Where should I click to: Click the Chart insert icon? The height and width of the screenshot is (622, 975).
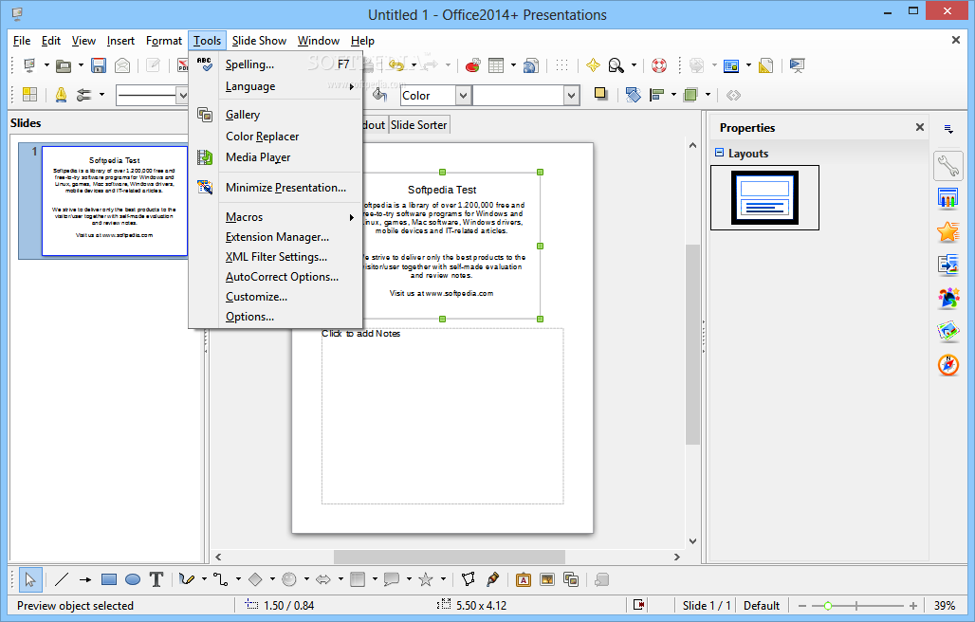pyautogui.click(x=472, y=65)
